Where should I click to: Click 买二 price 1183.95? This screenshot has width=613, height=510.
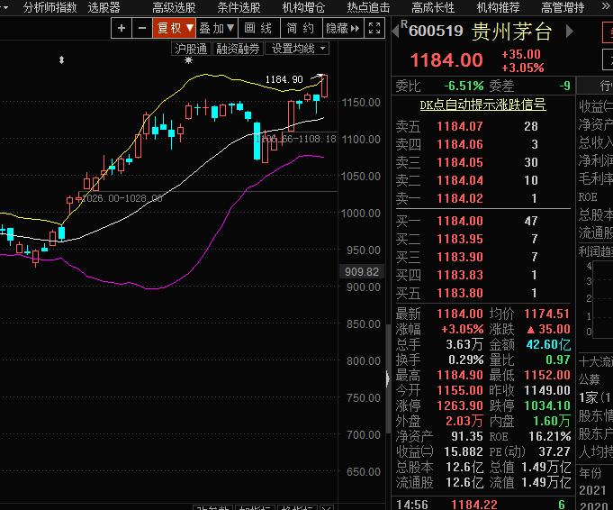point(460,239)
